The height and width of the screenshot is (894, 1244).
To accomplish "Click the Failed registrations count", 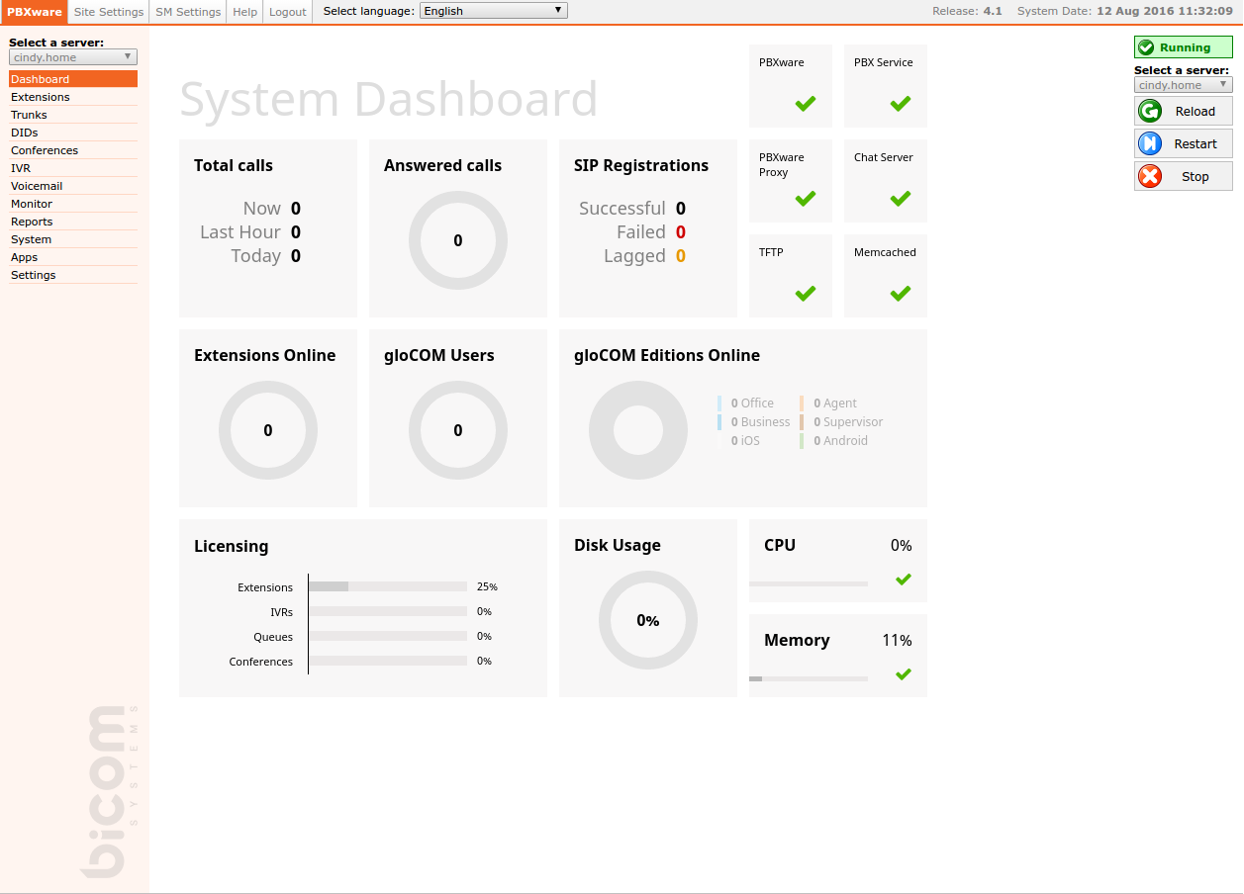I will (681, 232).
